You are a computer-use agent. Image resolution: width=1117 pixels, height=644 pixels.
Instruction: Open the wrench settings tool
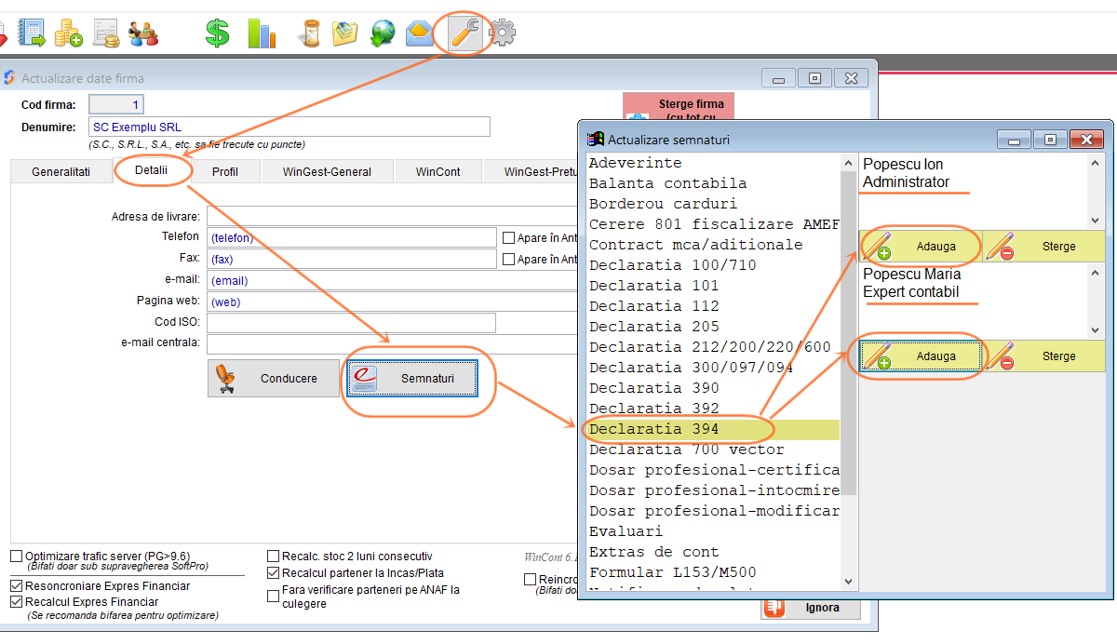pos(463,34)
